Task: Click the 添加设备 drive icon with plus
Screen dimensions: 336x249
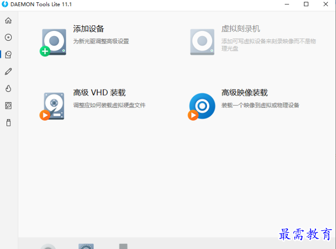Action: (x=53, y=42)
